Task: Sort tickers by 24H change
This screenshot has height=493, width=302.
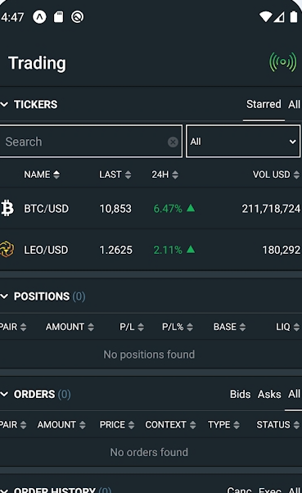Action: [165, 174]
